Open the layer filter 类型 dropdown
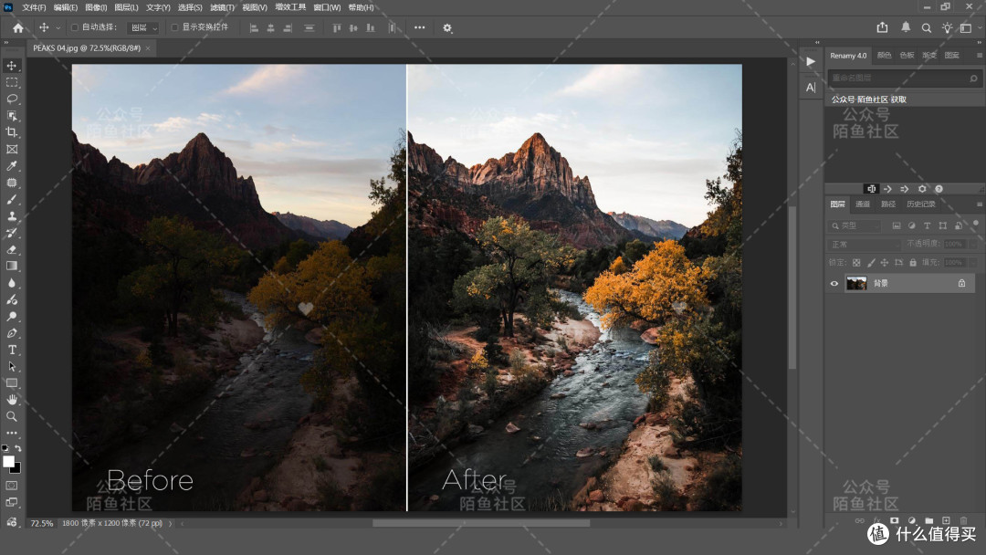 coord(855,225)
